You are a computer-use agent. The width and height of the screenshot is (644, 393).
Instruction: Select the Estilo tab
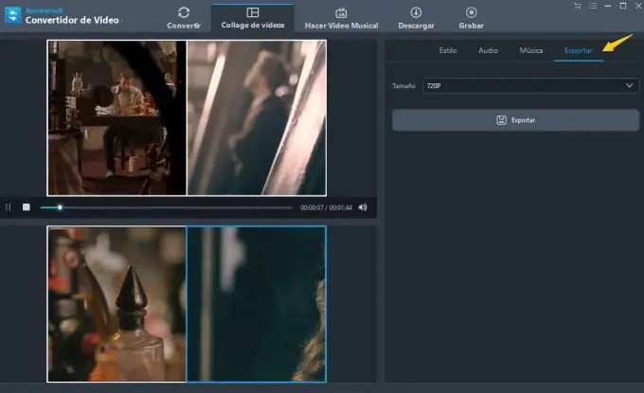coord(448,50)
